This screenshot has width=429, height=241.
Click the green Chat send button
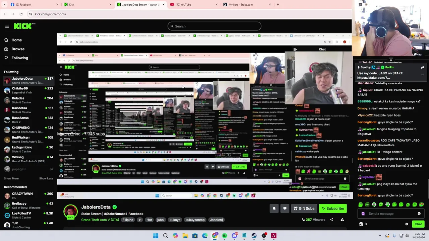tap(418, 224)
